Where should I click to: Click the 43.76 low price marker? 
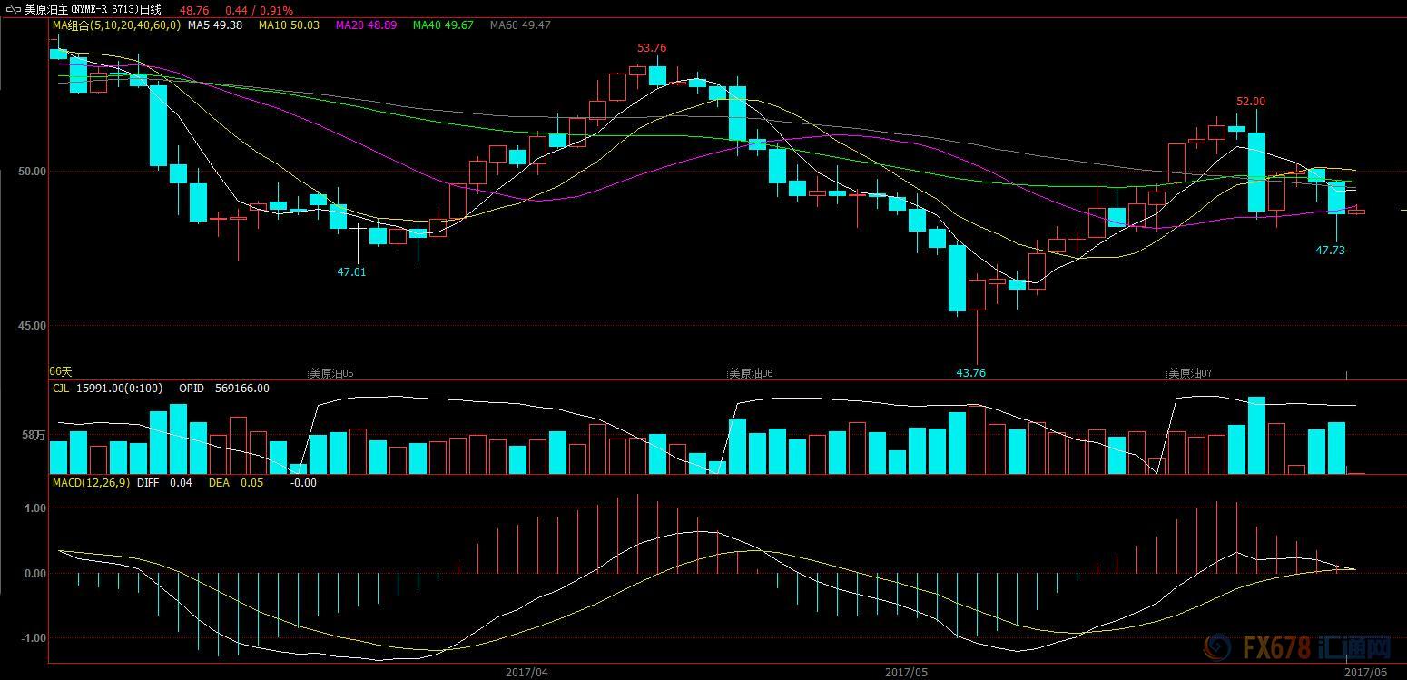[x=970, y=372]
